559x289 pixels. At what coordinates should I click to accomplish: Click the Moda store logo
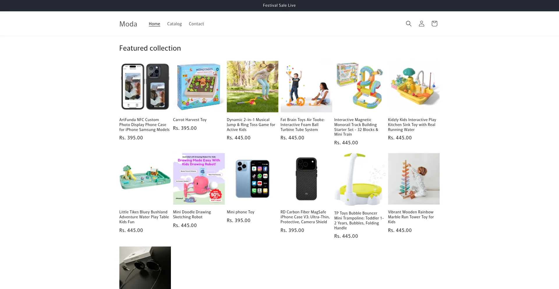pos(128,24)
